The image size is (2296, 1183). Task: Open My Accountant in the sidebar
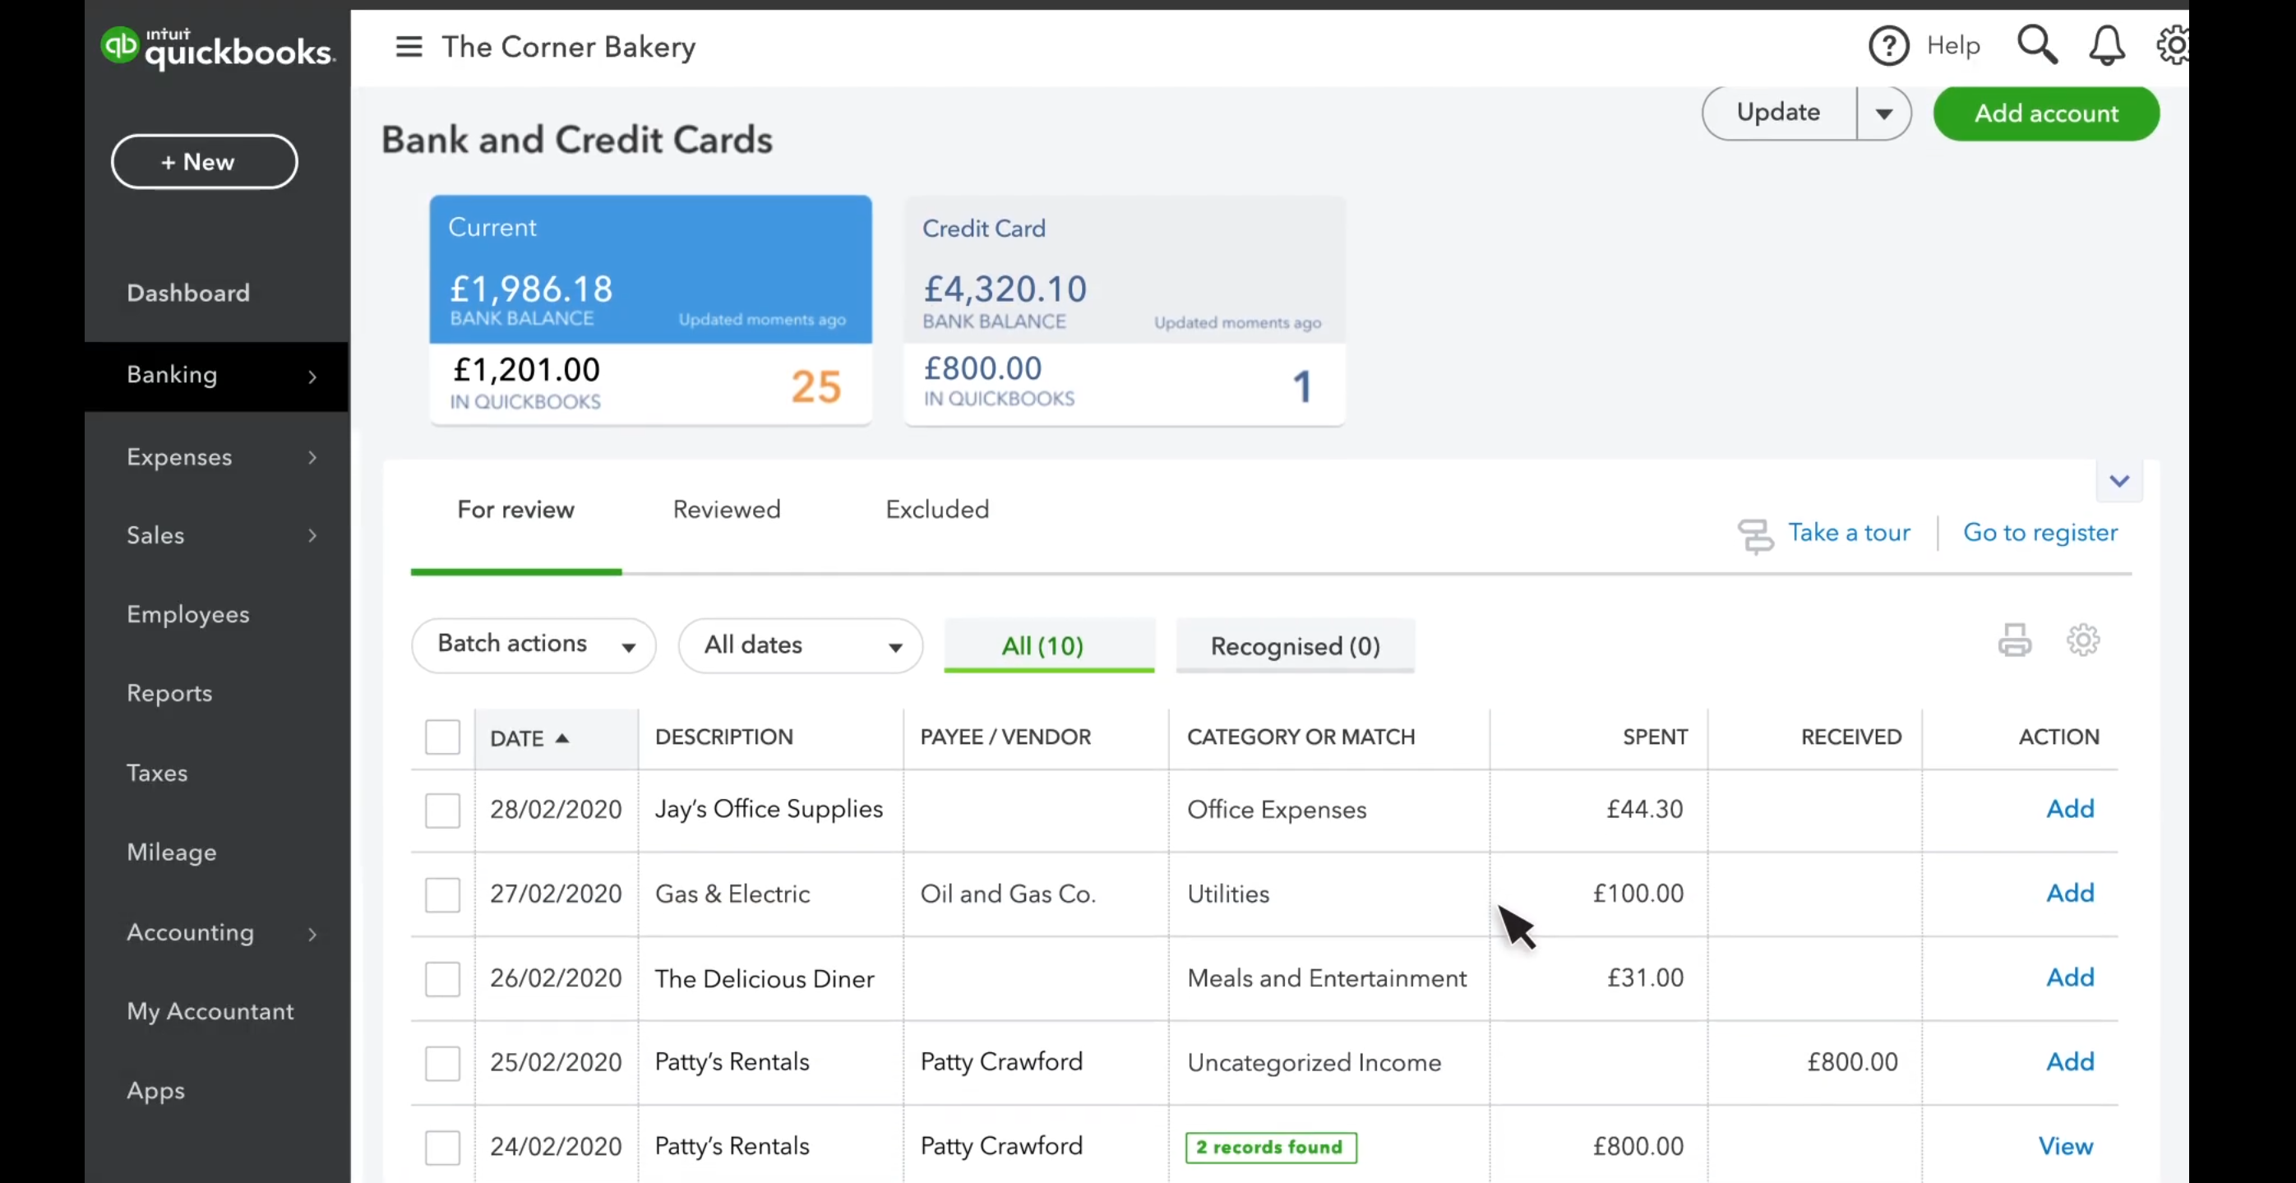coord(210,1011)
